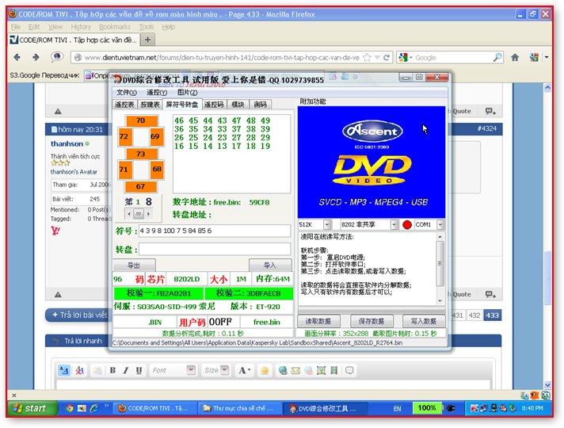564x428 pixels.
Task: Insert video icon in reply editor
Action: tap(334, 370)
